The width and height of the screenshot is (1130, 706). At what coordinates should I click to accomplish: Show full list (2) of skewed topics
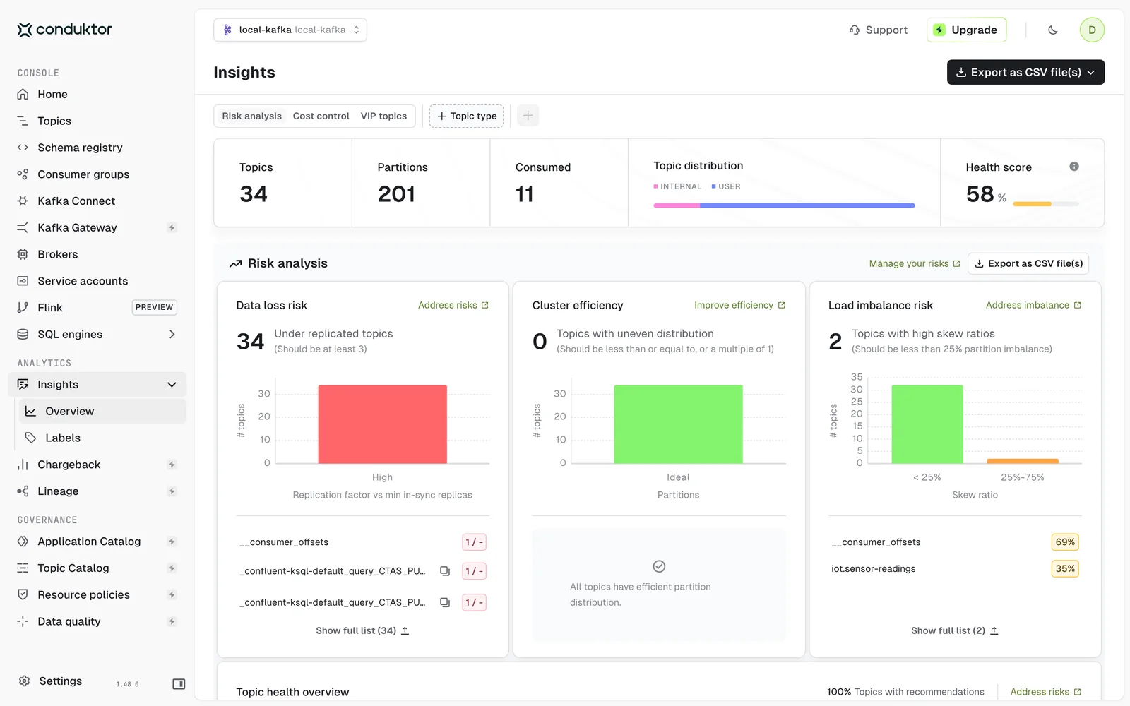click(x=955, y=630)
